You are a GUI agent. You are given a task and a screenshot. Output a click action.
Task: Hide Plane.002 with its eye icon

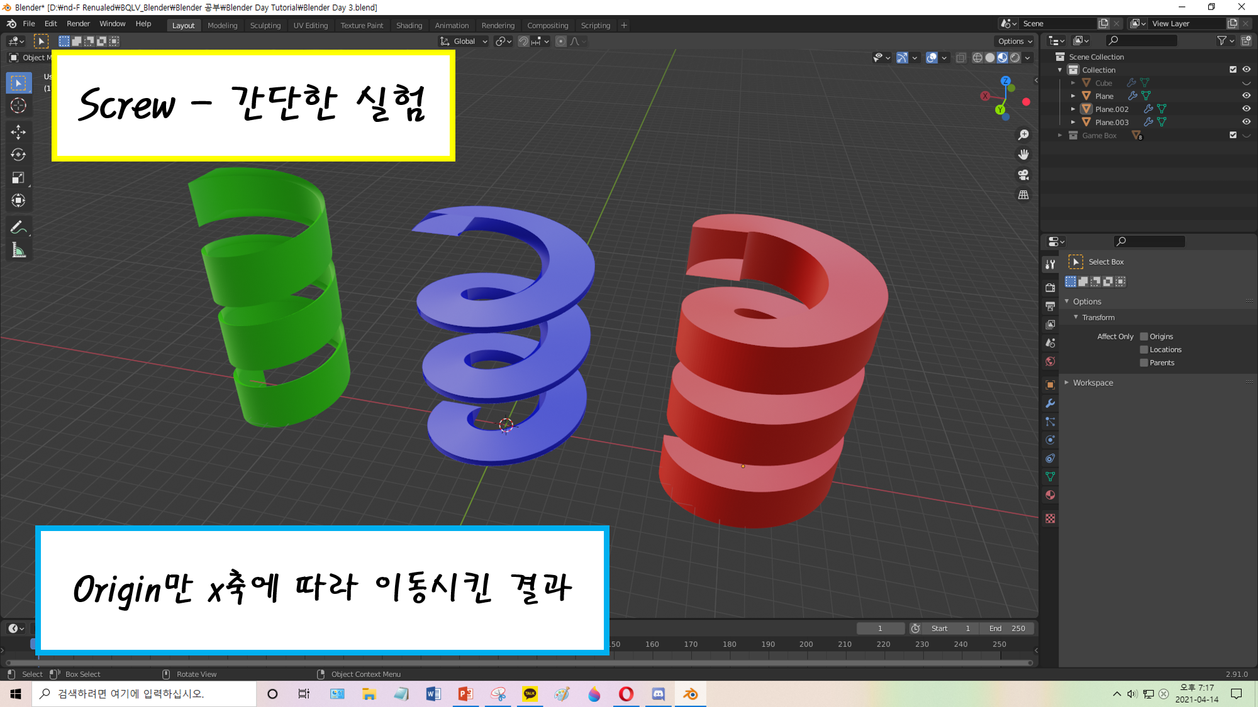(1246, 109)
